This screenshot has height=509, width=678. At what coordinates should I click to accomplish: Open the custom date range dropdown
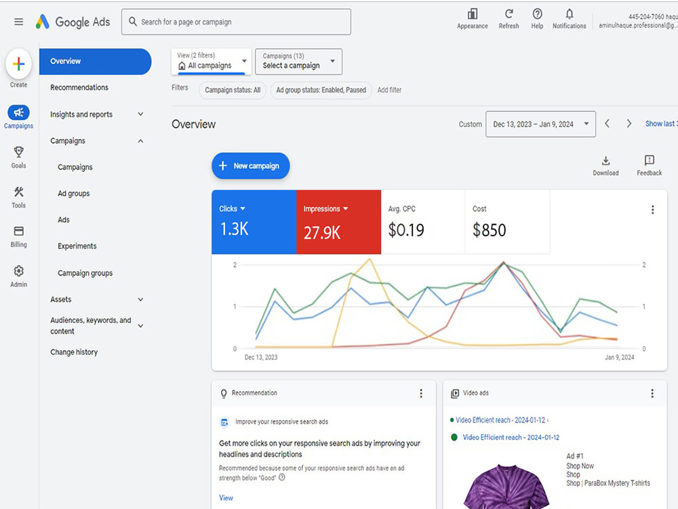(x=540, y=124)
